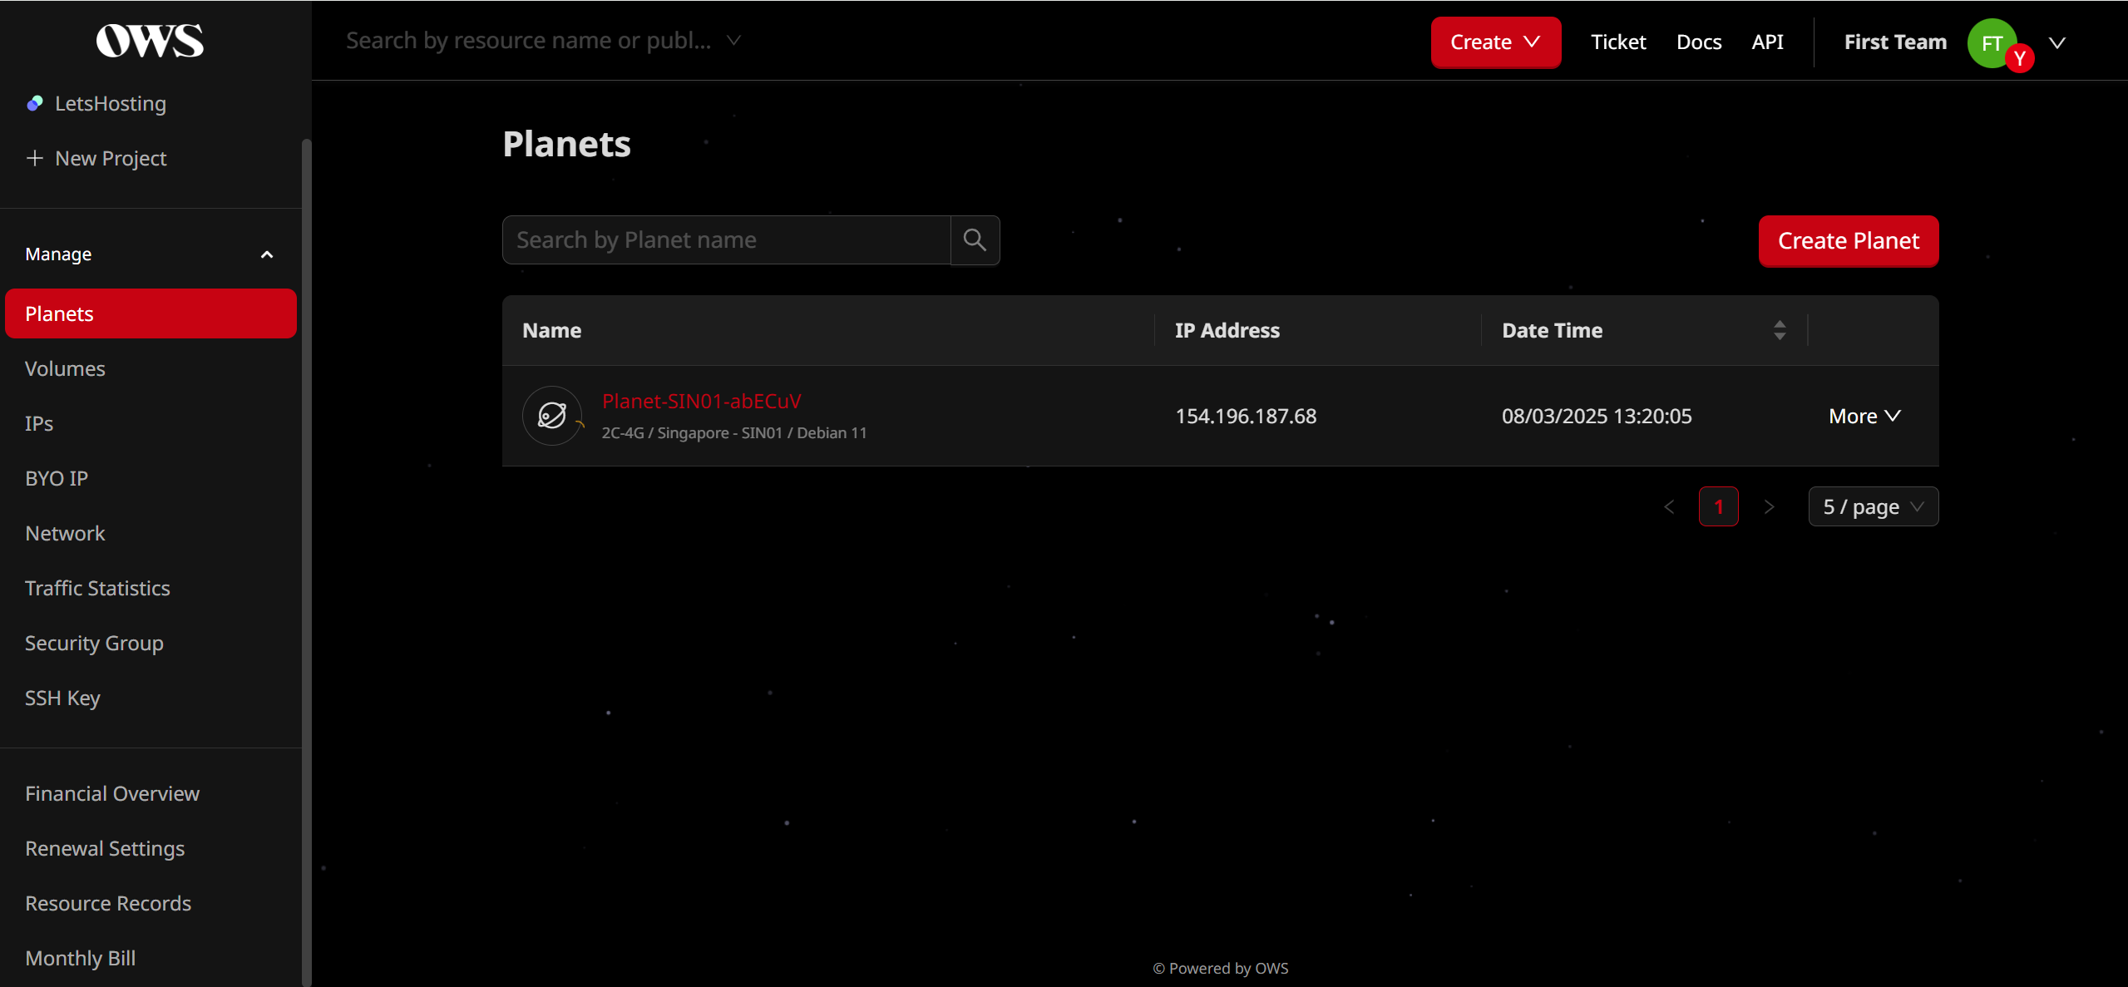Click the plus icon beside New Project

35,158
